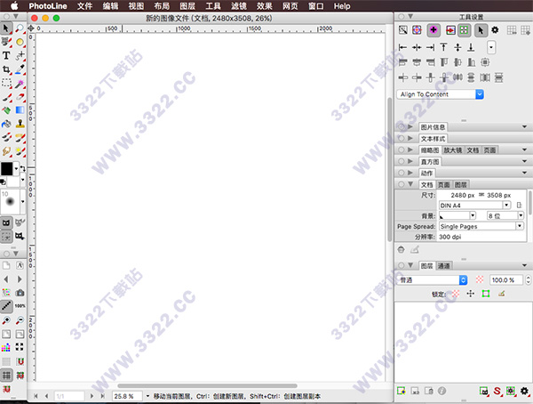Image resolution: width=533 pixels, height=404 pixels.
Task: Expand the 图片信息 panel
Action: (410, 126)
